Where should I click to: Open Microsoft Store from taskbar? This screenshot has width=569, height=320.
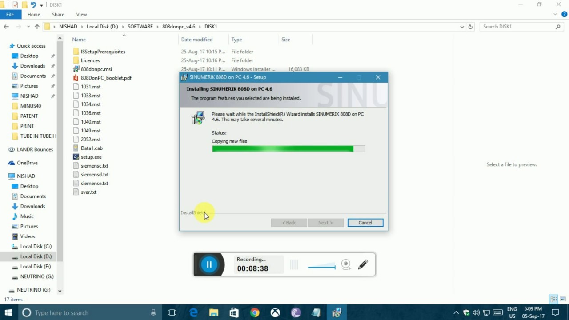click(x=234, y=313)
